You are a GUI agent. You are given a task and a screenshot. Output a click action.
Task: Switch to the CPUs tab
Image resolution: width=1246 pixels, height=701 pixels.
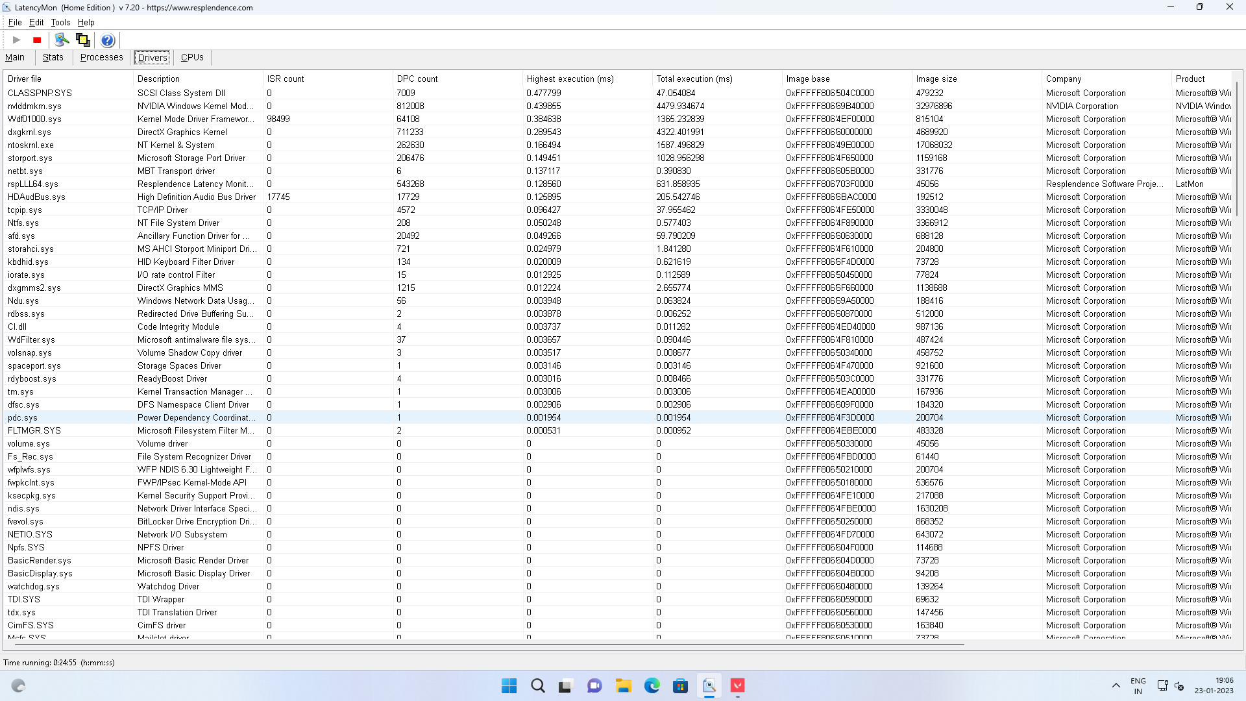tap(192, 57)
